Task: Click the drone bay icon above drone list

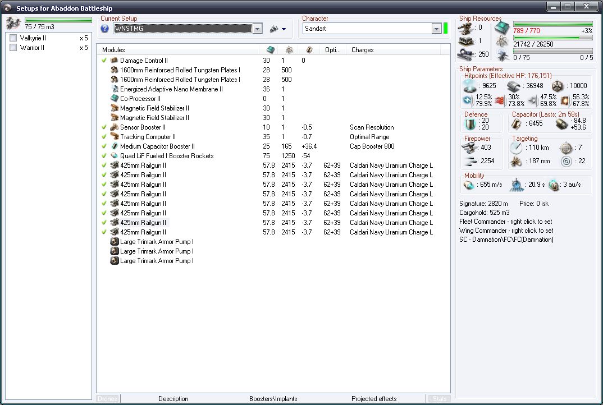Action: tap(13, 23)
